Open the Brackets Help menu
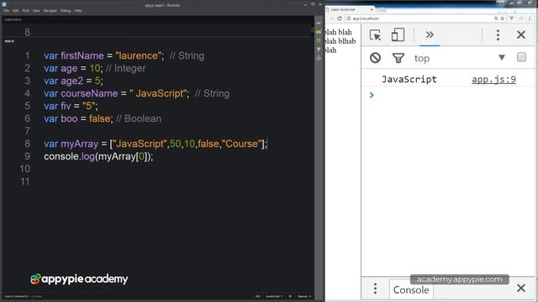 pyautogui.click(x=78, y=11)
